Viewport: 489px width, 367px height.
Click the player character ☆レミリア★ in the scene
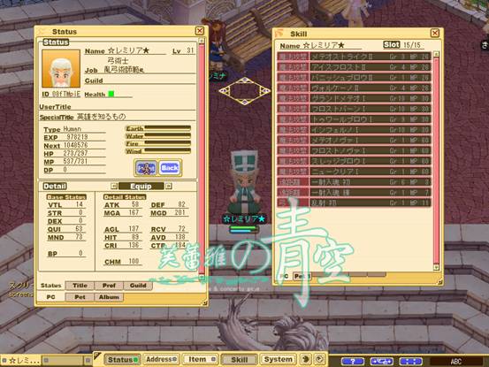click(244, 182)
